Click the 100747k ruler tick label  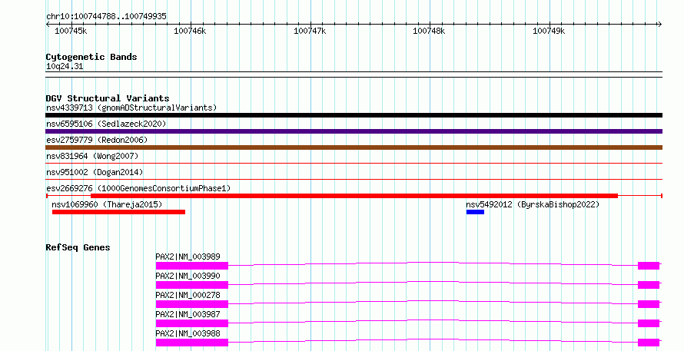coord(310,31)
